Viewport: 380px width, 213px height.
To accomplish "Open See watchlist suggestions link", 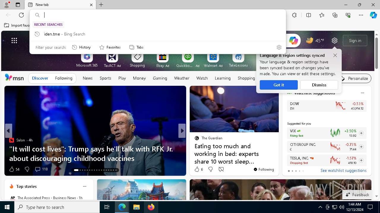I will (x=343, y=170).
